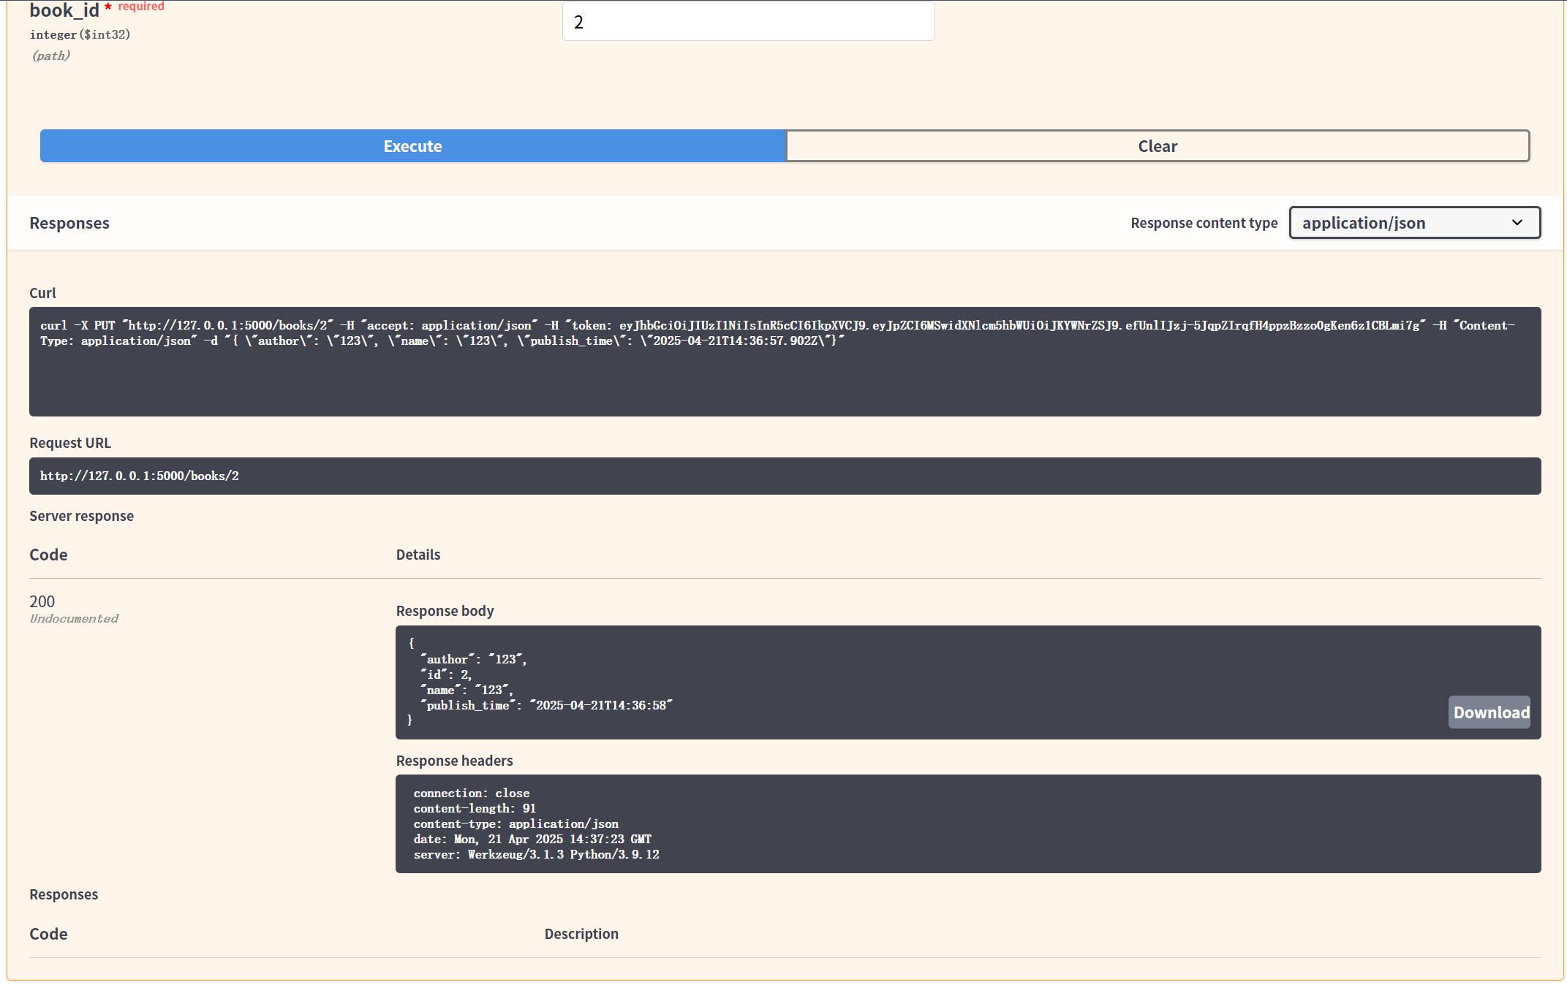This screenshot has width=1567, height=993.
Task: Click the Response body label
Action: [445, 611]
